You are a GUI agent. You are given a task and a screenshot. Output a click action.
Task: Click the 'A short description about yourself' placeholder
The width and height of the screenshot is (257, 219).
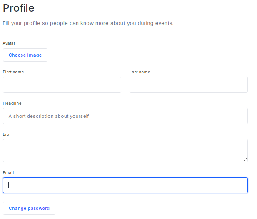tap(49, 116)
